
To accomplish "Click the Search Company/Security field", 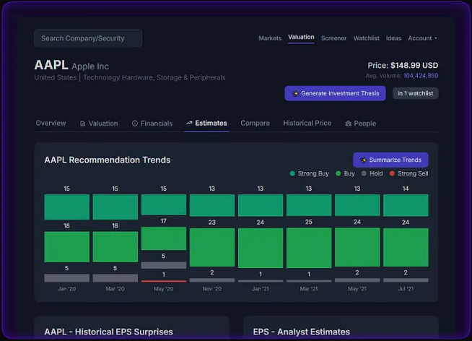I will pos(88,38).
